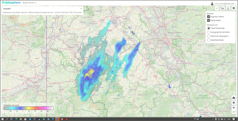Viewport: 238px width, 121px height.
Task: Select Satellitenbilder background
Action: (209, 40)
